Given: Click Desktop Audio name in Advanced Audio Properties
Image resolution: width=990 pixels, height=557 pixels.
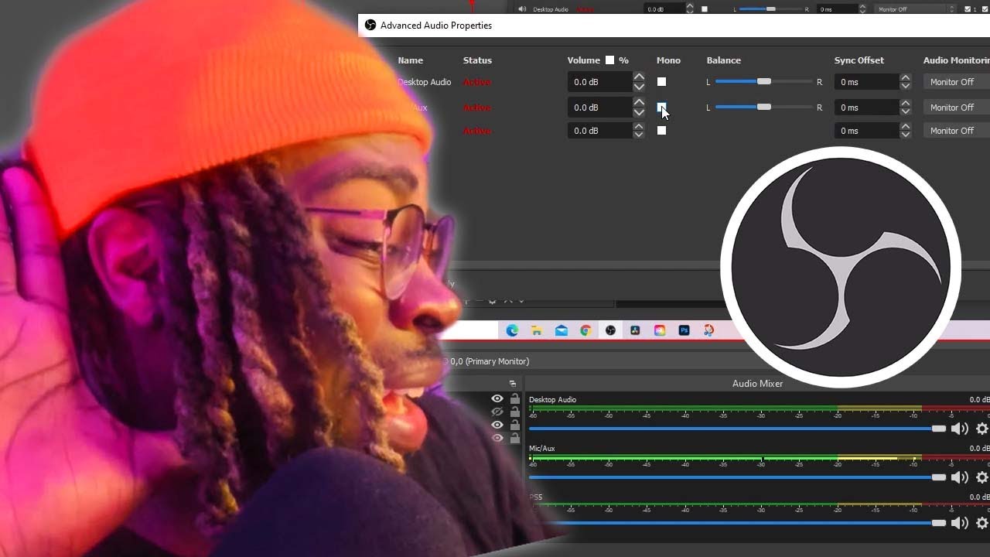Looking at the screenshot, I should coord(424,82).
